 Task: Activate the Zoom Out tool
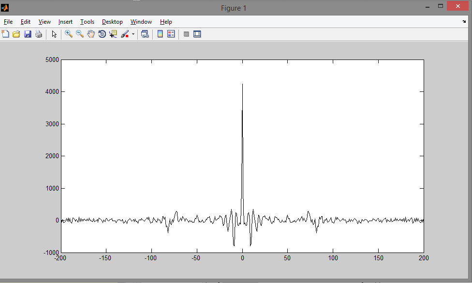[x=80, y=34]
